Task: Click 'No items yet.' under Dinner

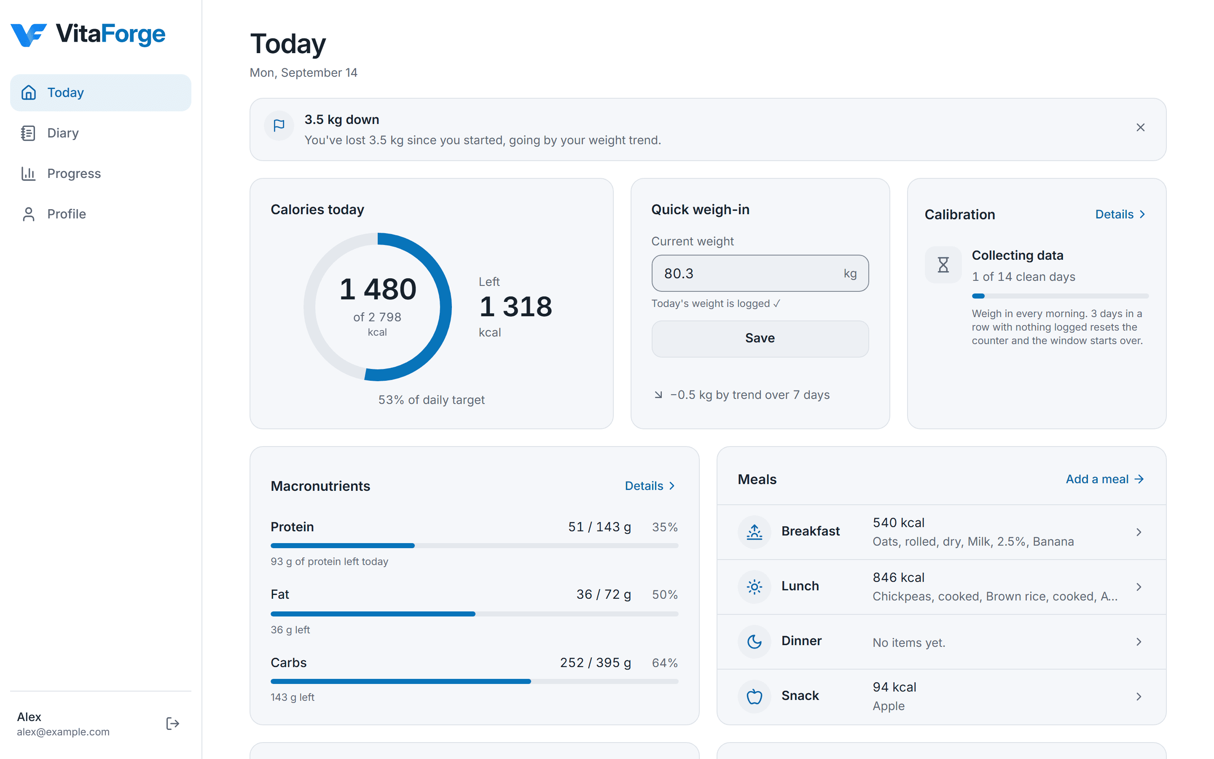Action: point(908,643)
